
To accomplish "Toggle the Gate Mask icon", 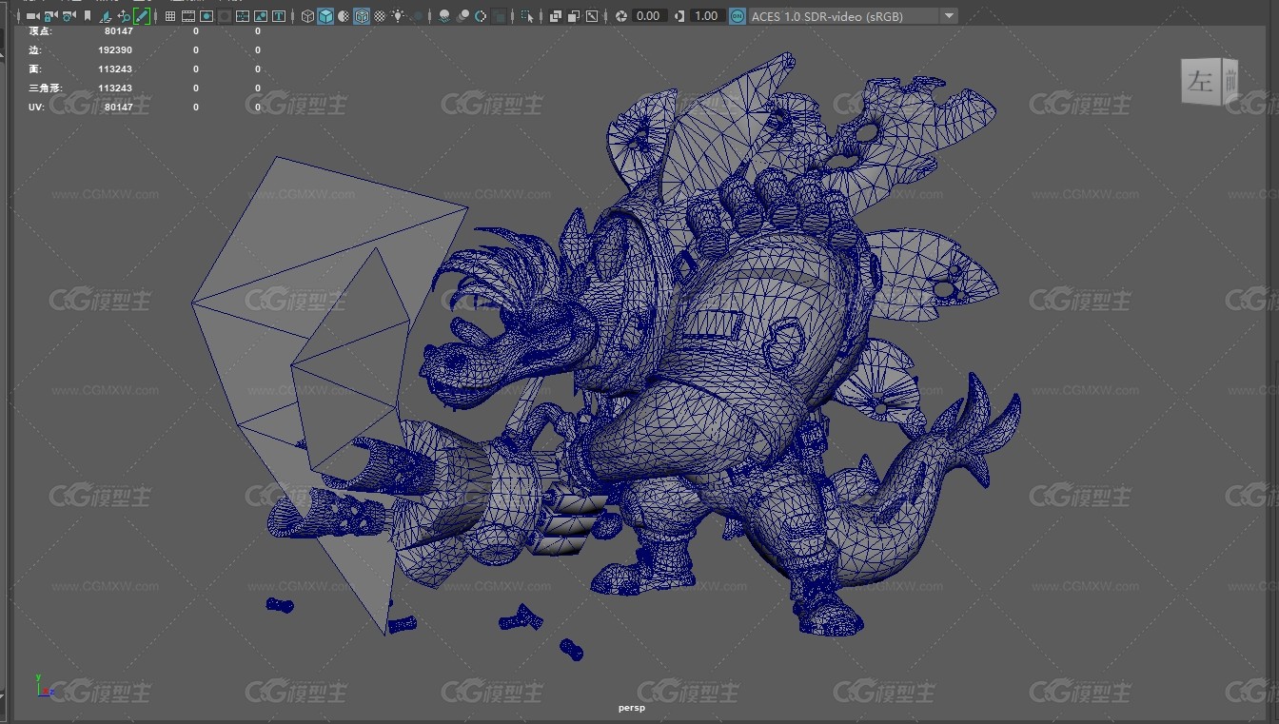I will [x=225, y=16].
